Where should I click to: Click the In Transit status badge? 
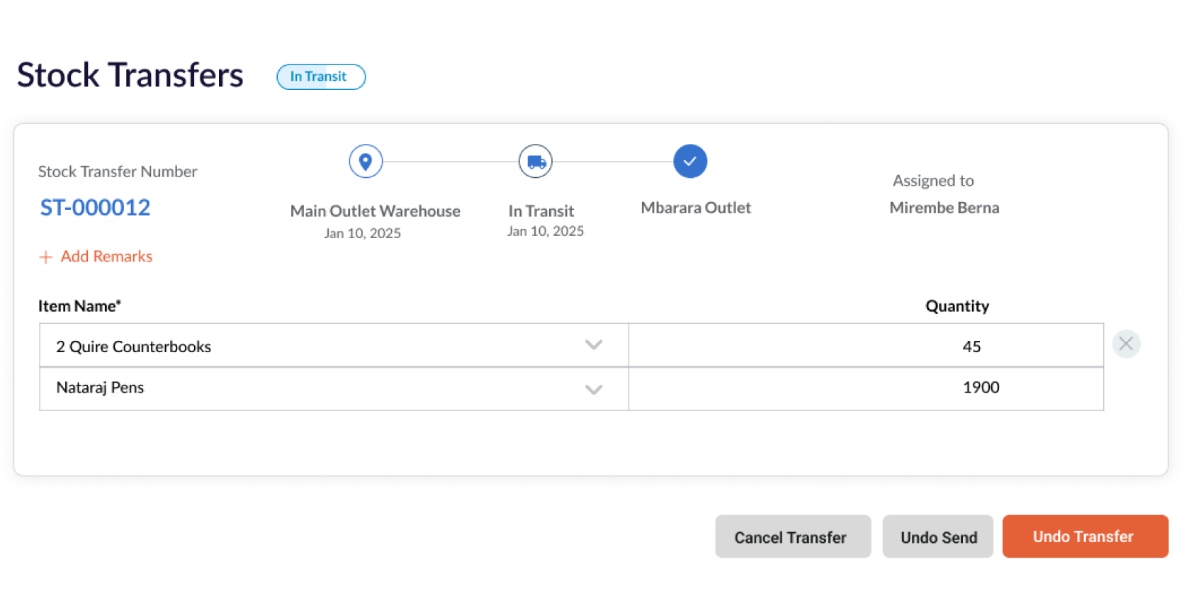coord(321,77)
